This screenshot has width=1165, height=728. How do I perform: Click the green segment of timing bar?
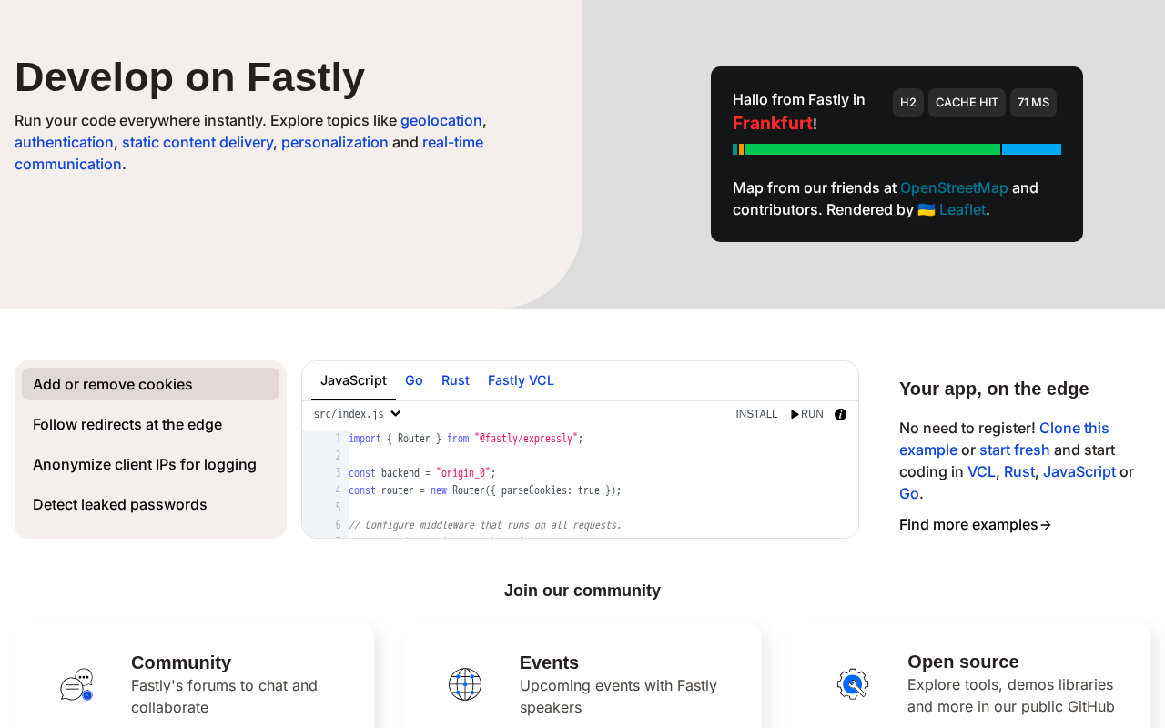point(872,149)
